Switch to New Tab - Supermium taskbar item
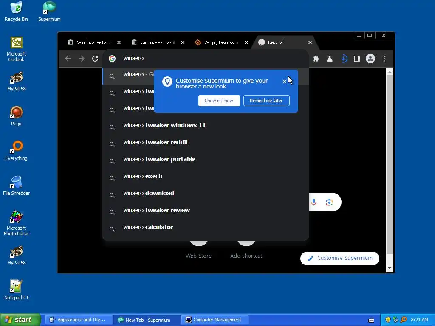 (x=147, y=320)
